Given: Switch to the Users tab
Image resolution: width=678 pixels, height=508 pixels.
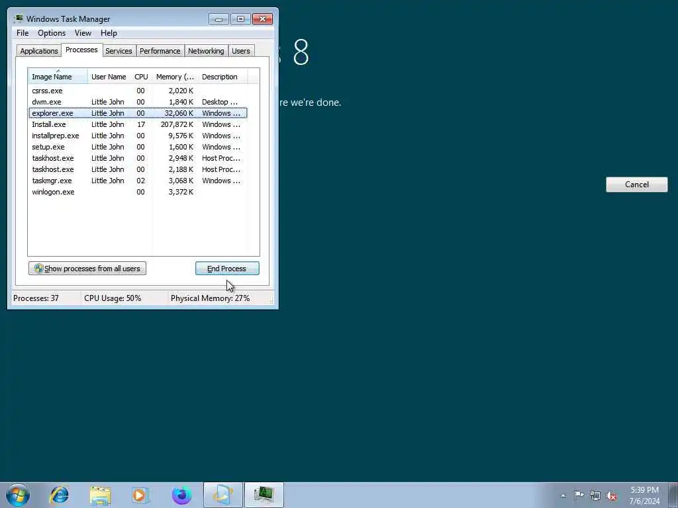Looking at the screenshot, I should [x=241, y=51].
